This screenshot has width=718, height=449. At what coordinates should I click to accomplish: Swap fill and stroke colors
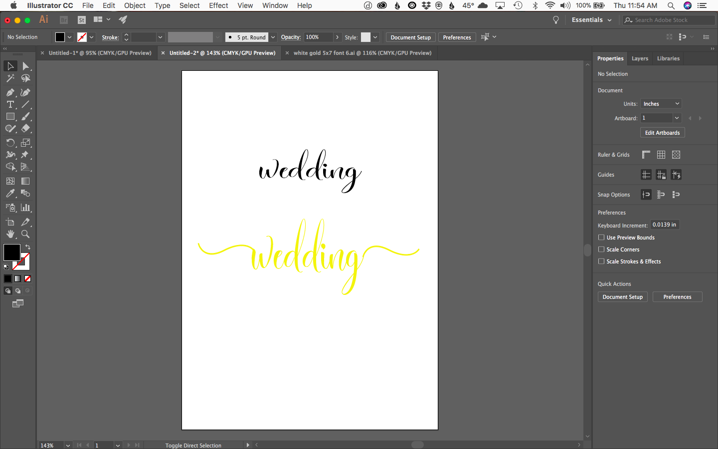point(28,247)
